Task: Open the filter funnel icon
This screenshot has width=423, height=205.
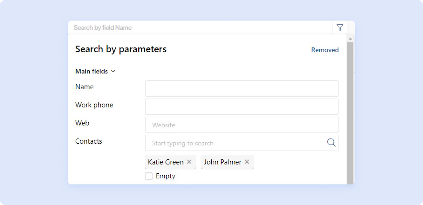Action: (x=340, y=27)
